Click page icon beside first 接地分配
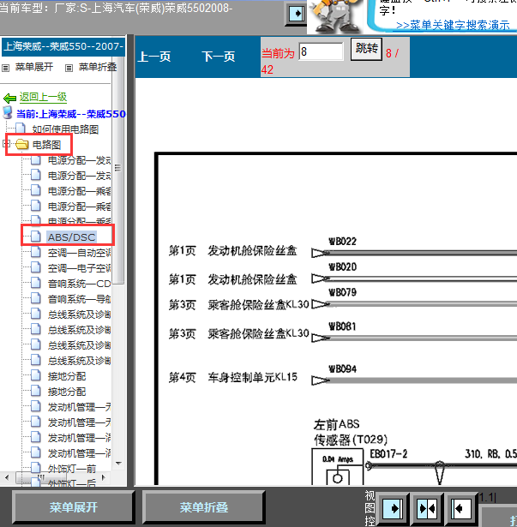Image resolution: width=517 pixels, height=527 pixels. click(x=36, y=375)
